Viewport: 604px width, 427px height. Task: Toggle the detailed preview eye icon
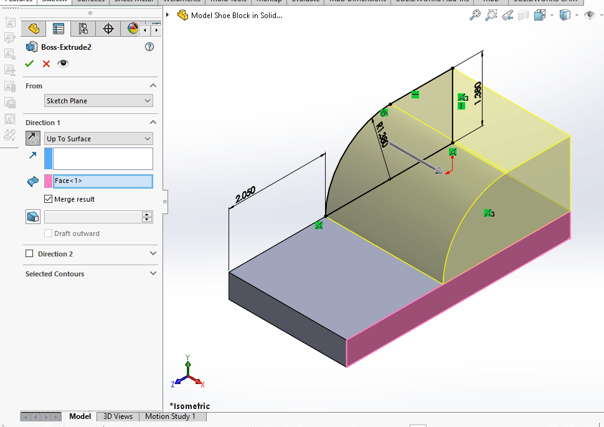pos(62,63)
